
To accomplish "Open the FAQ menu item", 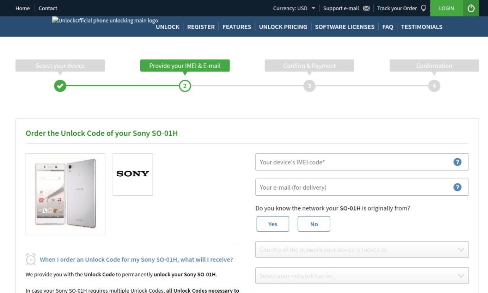I will pos(388,27).
